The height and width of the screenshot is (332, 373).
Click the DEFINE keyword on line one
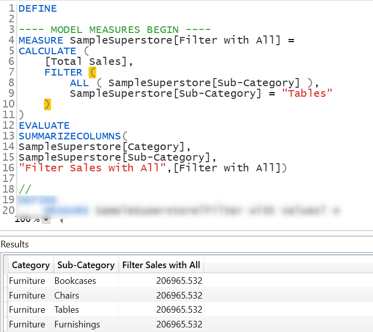click(x=38, y=8)
